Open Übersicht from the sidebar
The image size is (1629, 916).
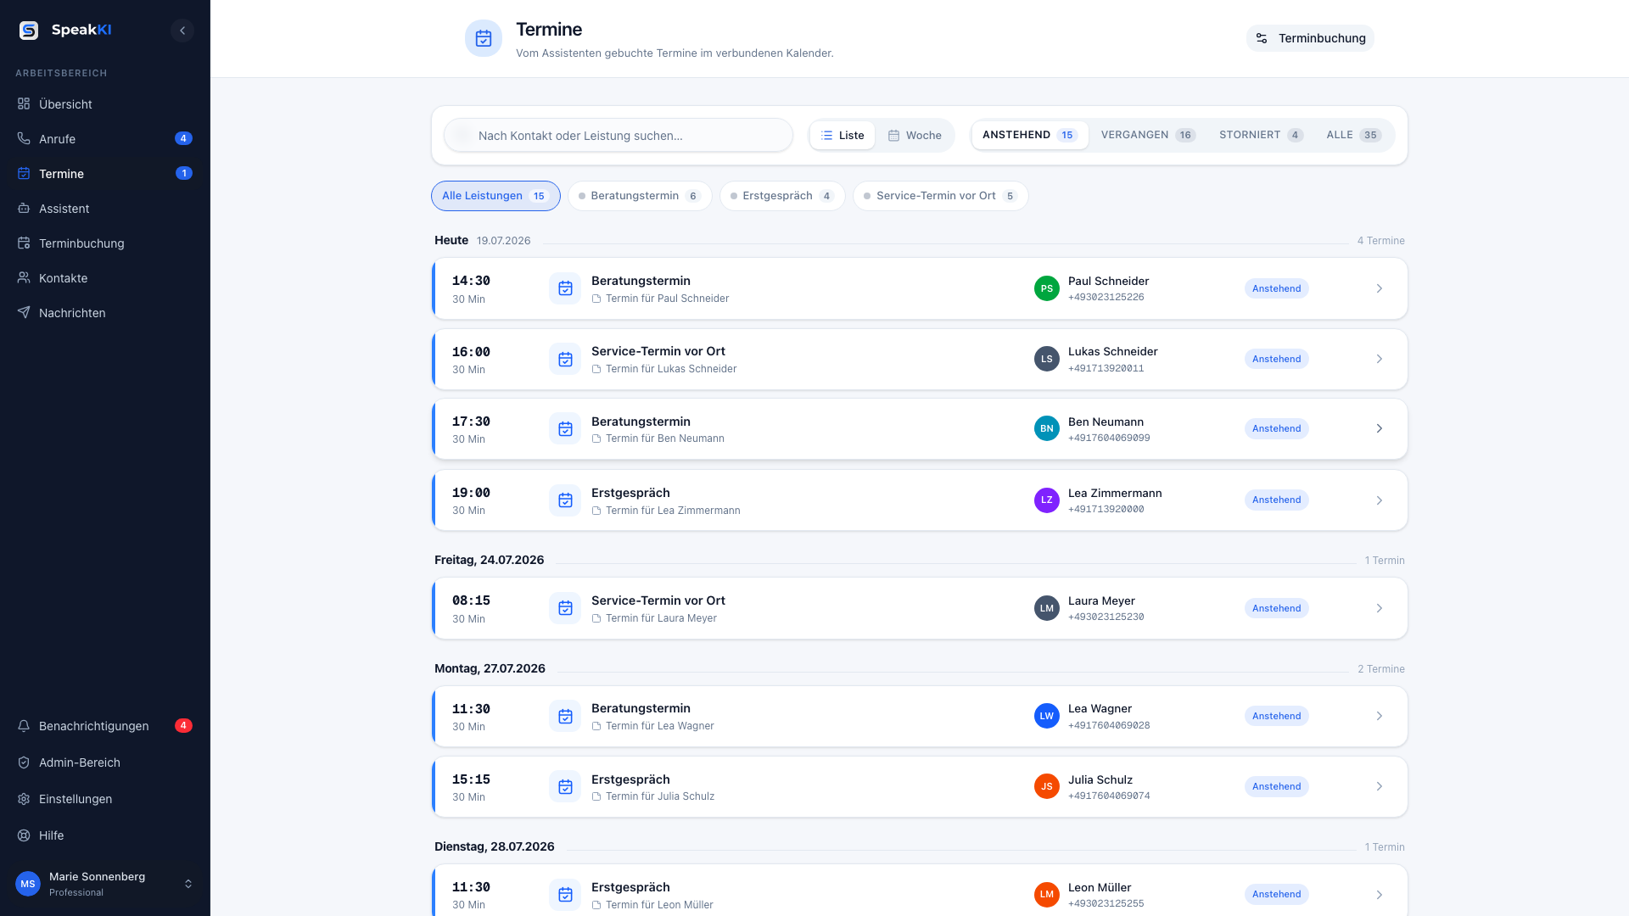pyautogui.click(x=105, y=104)
